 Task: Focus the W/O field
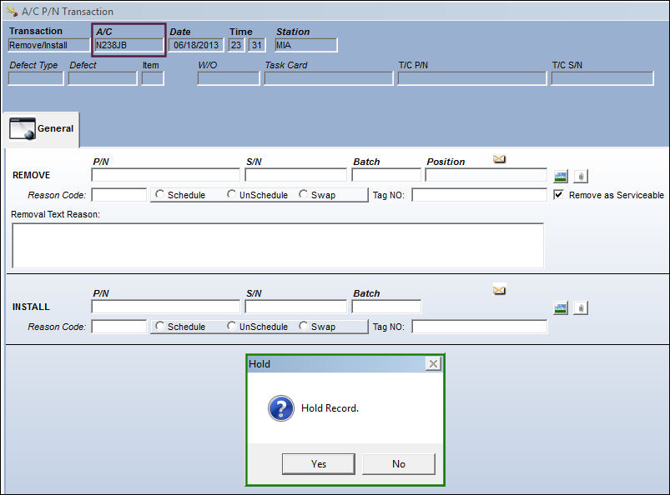tap(229, 78)
